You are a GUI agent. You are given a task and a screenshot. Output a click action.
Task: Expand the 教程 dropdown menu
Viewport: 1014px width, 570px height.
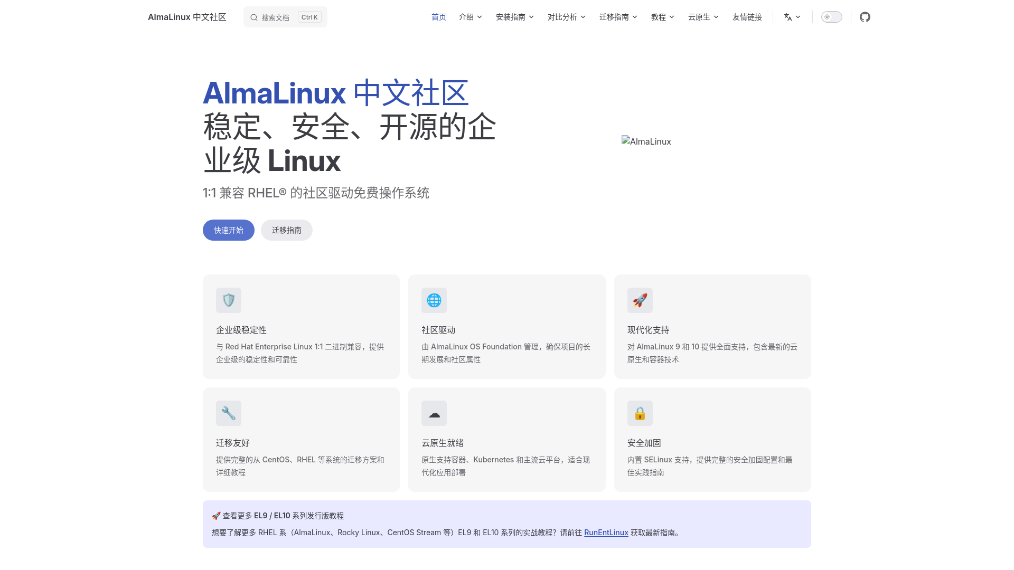point(663,17)
